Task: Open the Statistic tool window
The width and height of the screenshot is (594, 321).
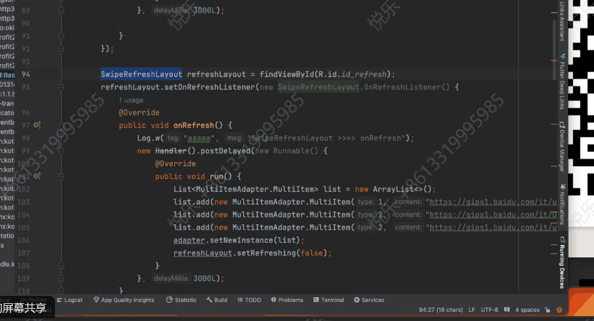Action: (182, 300)
